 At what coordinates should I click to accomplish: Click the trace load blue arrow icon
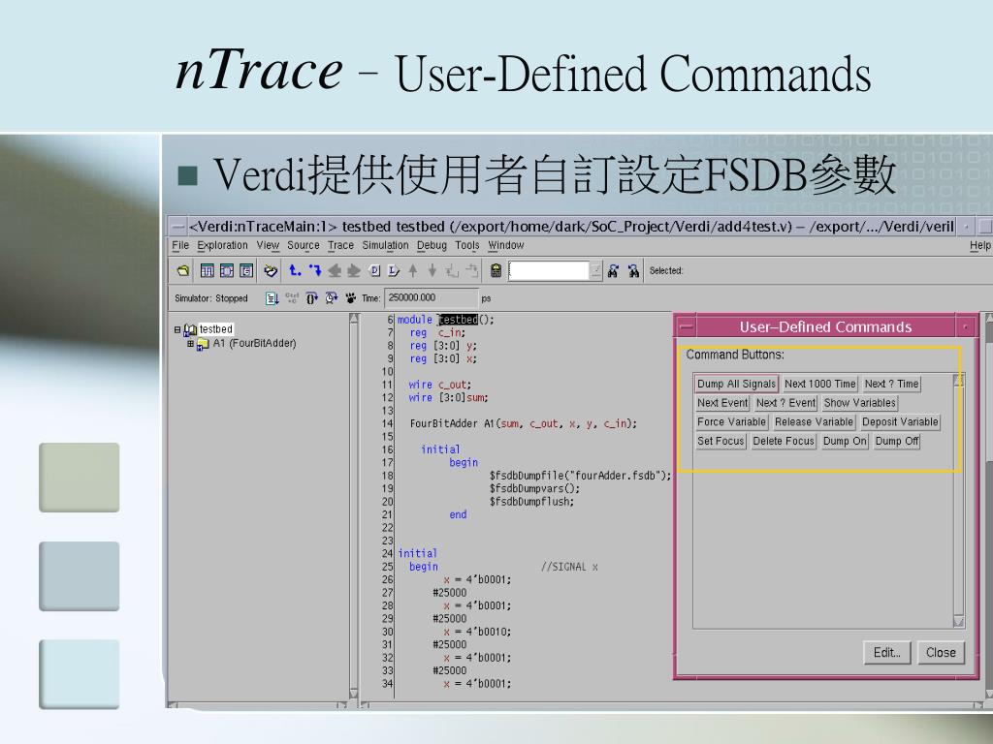coord(315,271)
